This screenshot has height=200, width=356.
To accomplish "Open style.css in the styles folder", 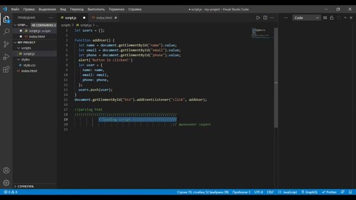I will coord(34,65).
